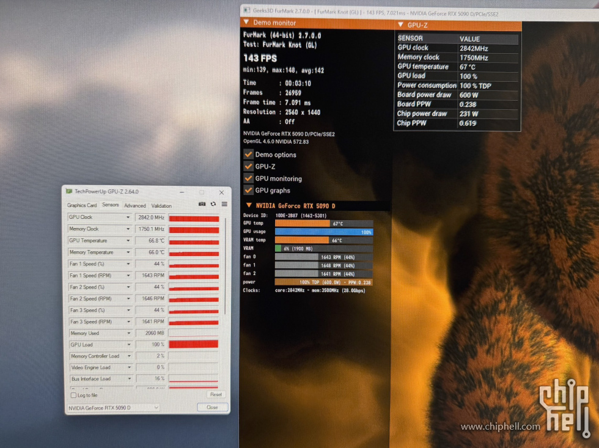599x448 pixels.
Task: Toggle the GPU graphs checkbox
Action: pyautogui.click(x=248, y=190)
